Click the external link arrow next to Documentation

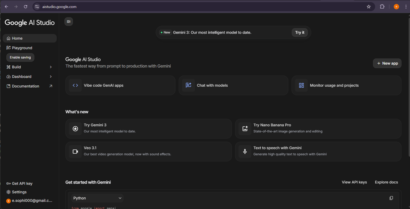51,86
